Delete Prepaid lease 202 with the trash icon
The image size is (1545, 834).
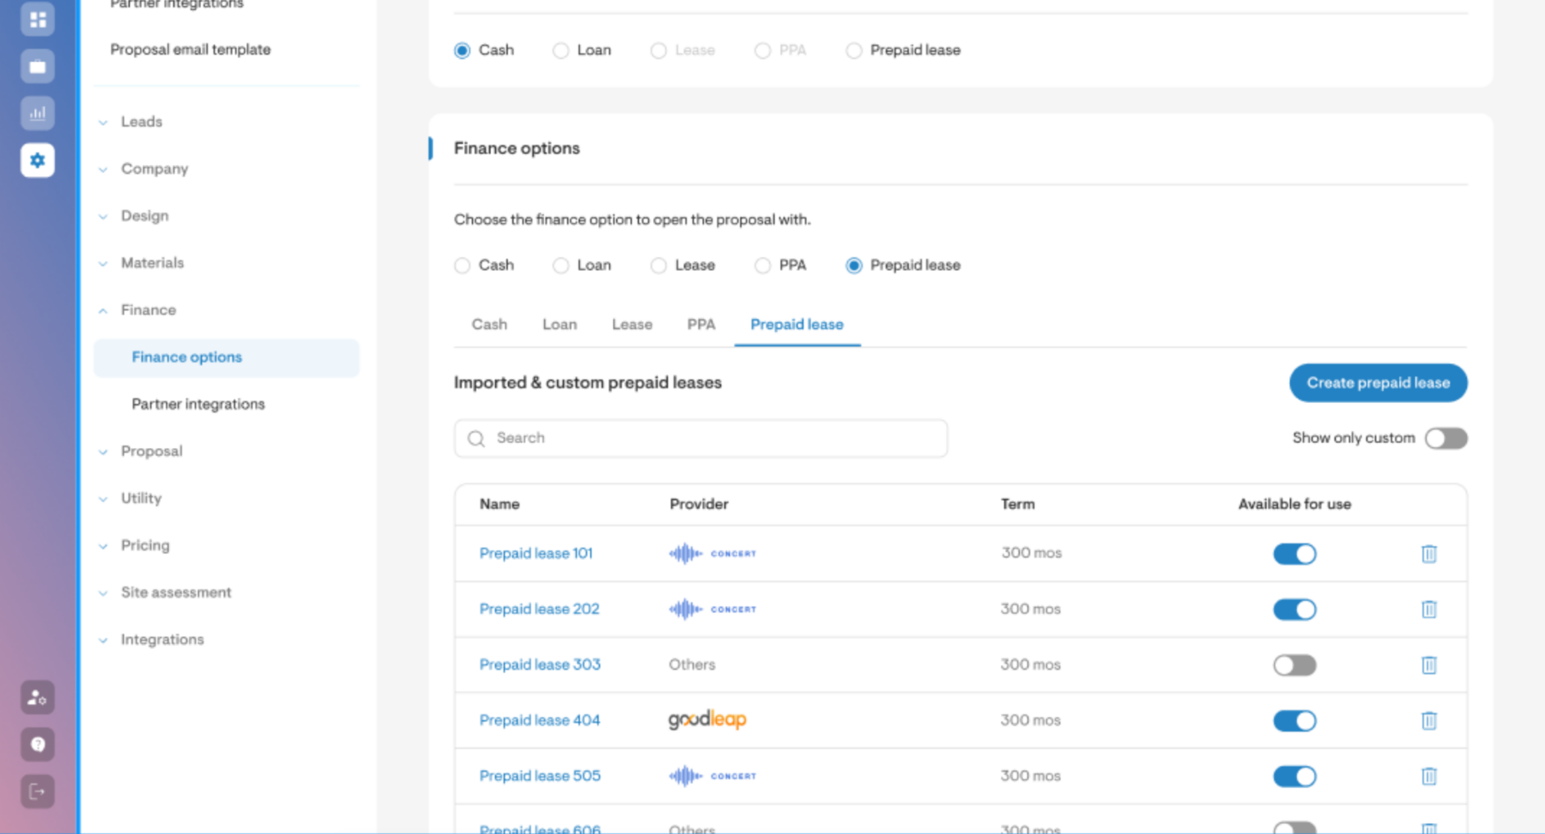(1429, 609)
